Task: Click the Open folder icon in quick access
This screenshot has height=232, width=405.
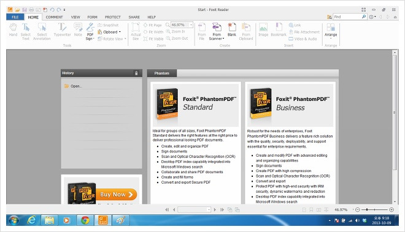Action: [x=17, y=10]
